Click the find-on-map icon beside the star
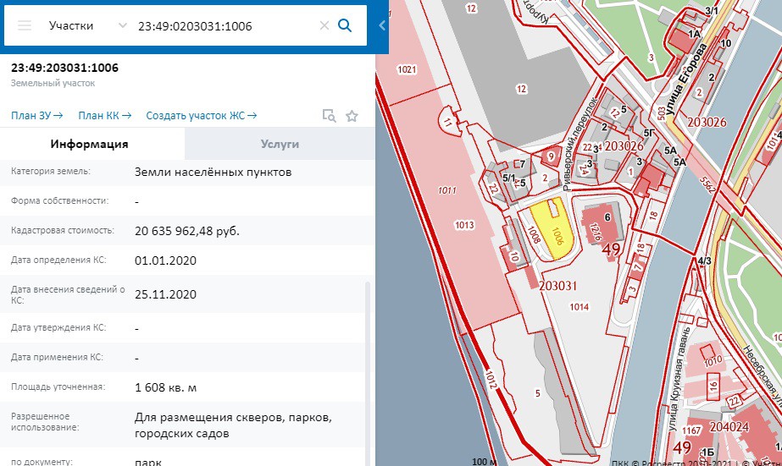782x466 pixels. point(329,116)
